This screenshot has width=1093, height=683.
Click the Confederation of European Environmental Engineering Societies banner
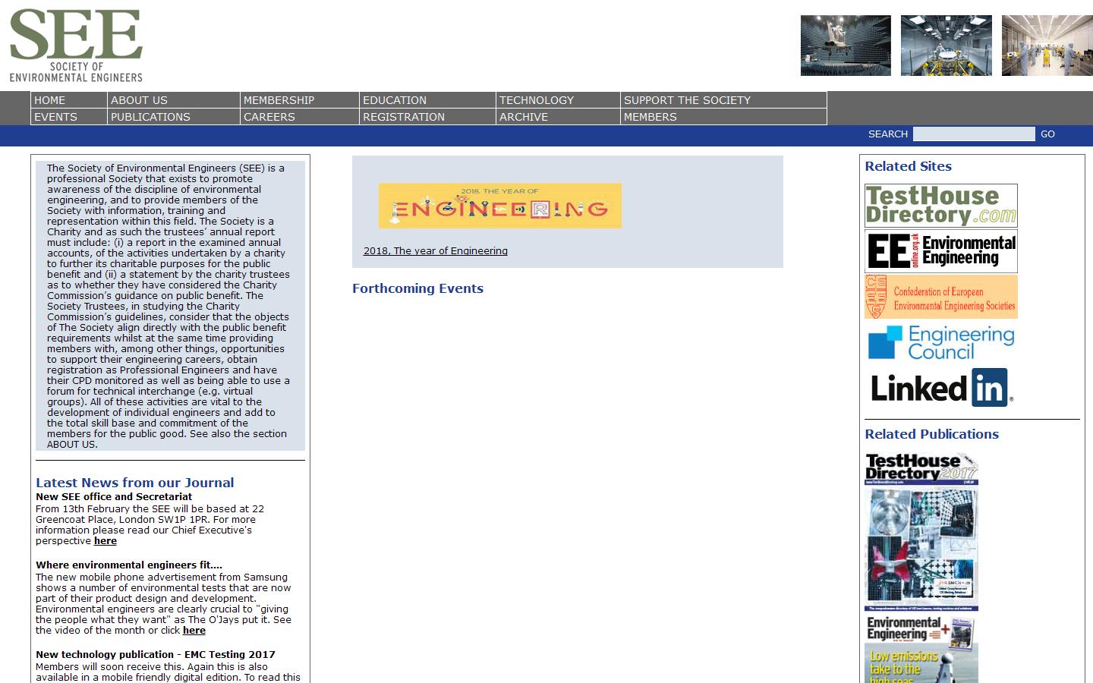pos(940,297)
